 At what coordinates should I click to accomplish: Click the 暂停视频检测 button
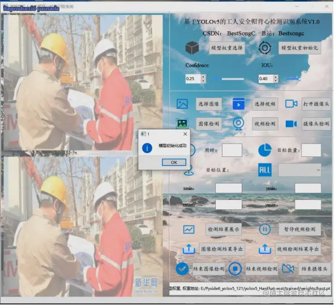click(x=300, y=229)
